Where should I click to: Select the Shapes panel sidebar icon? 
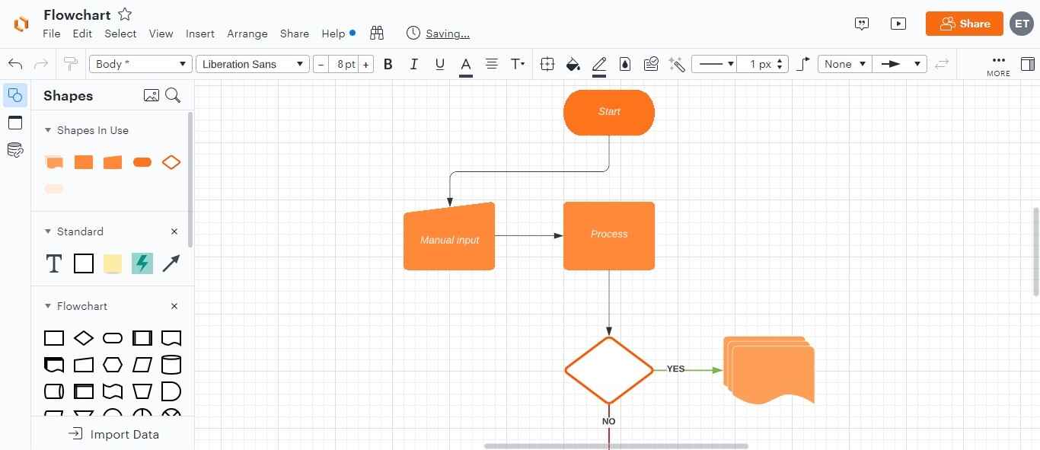[x=15, y=95]
